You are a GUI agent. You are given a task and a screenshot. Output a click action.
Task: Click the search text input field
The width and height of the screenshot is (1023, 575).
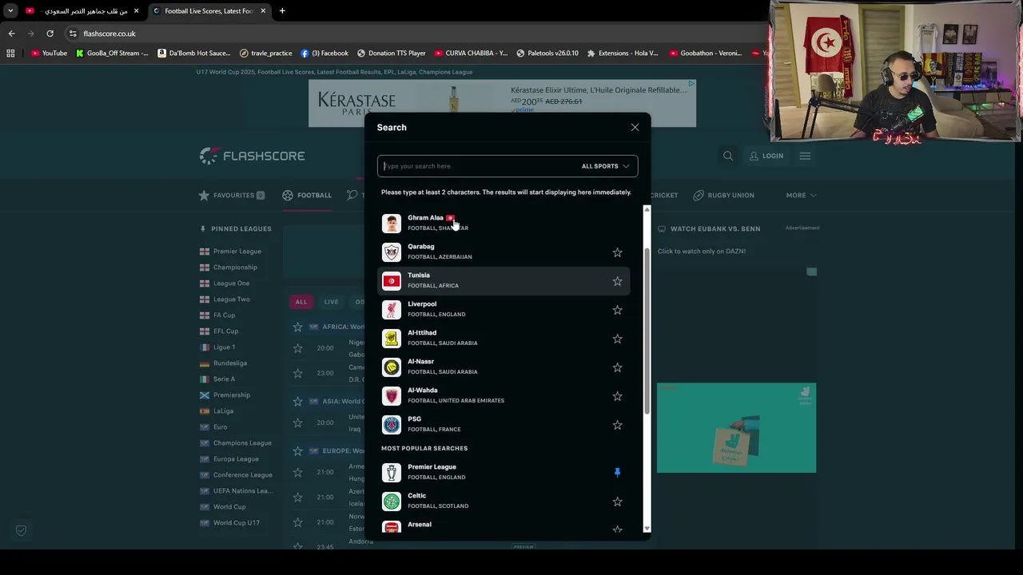480,166
